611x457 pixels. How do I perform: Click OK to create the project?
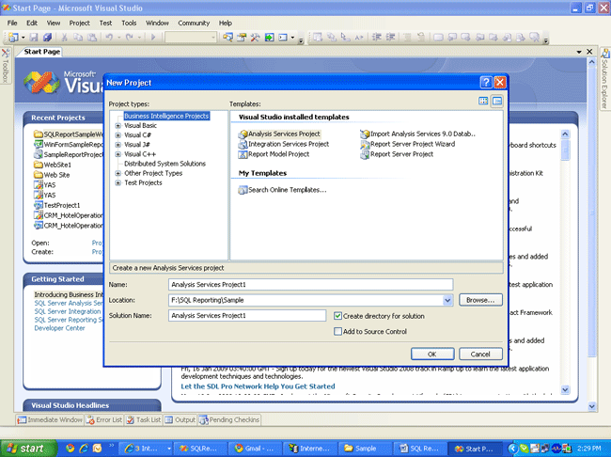[x=432, y=355]
